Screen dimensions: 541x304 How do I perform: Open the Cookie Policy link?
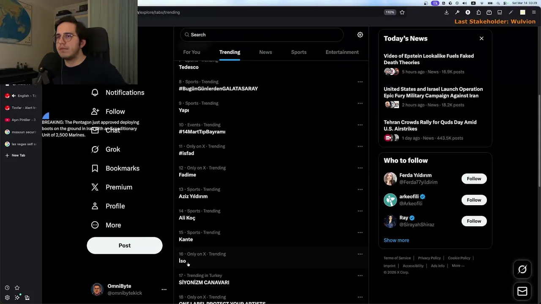click(459, 258)
